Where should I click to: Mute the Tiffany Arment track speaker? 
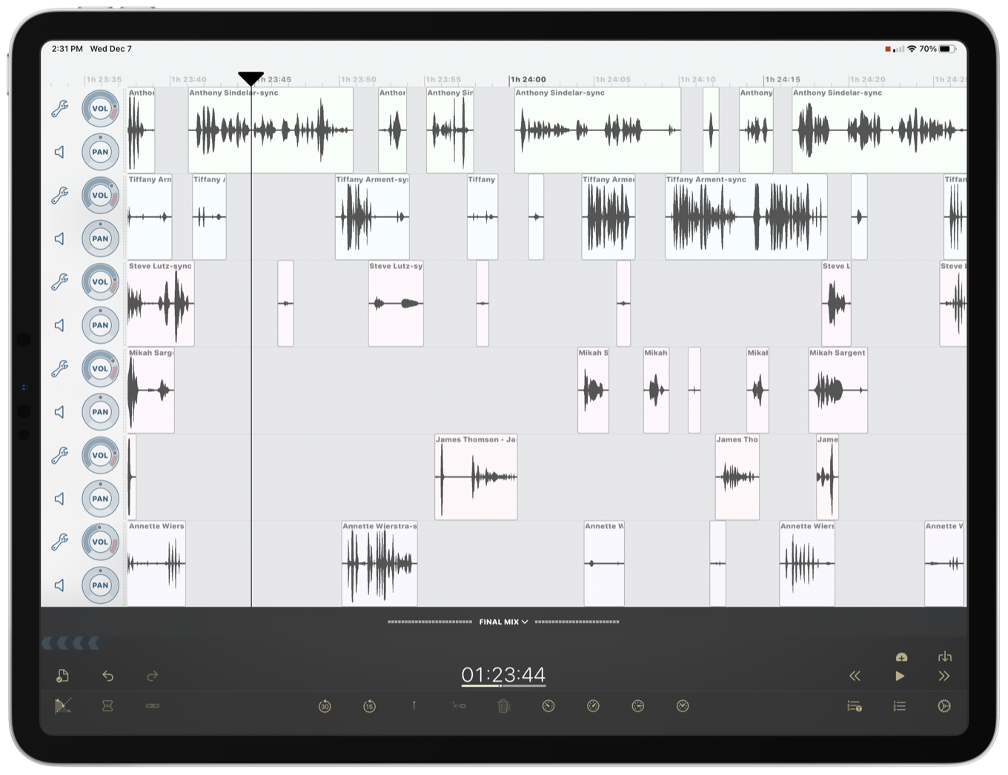(x=59, y=239)
